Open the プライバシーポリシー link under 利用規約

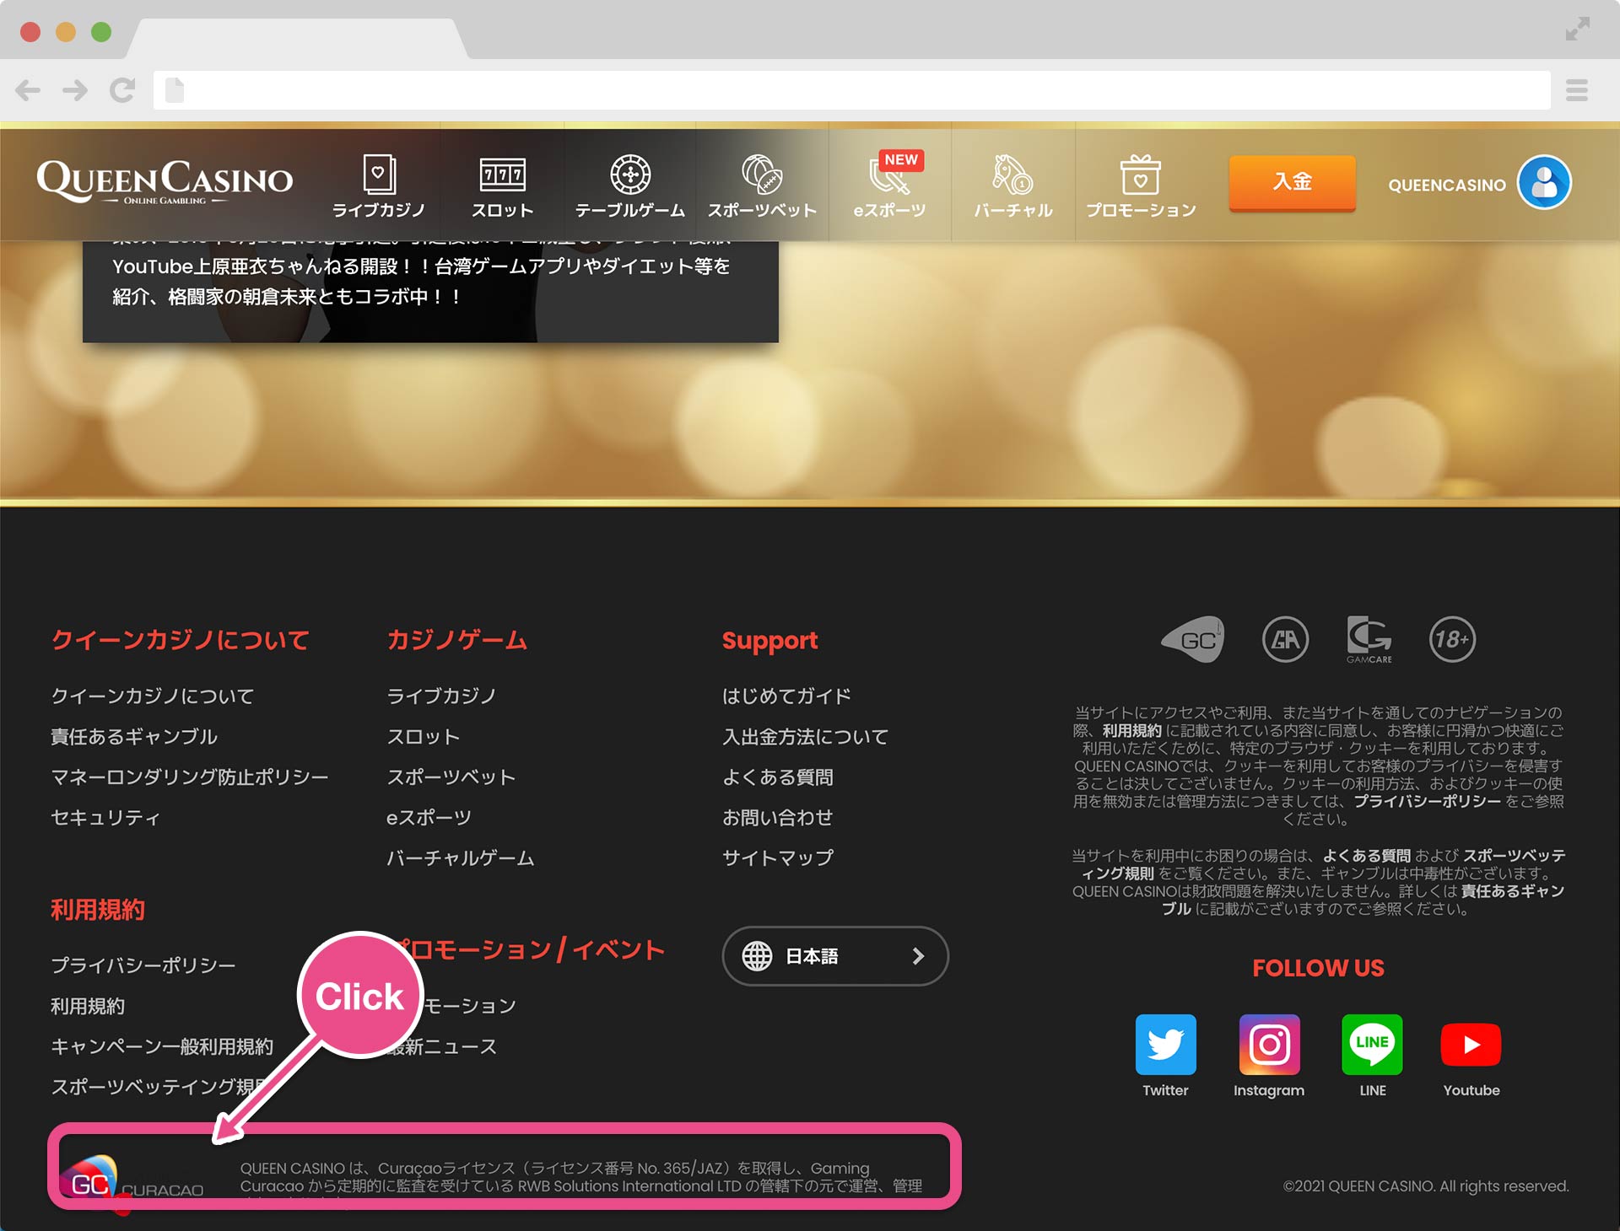click(143, 965)
